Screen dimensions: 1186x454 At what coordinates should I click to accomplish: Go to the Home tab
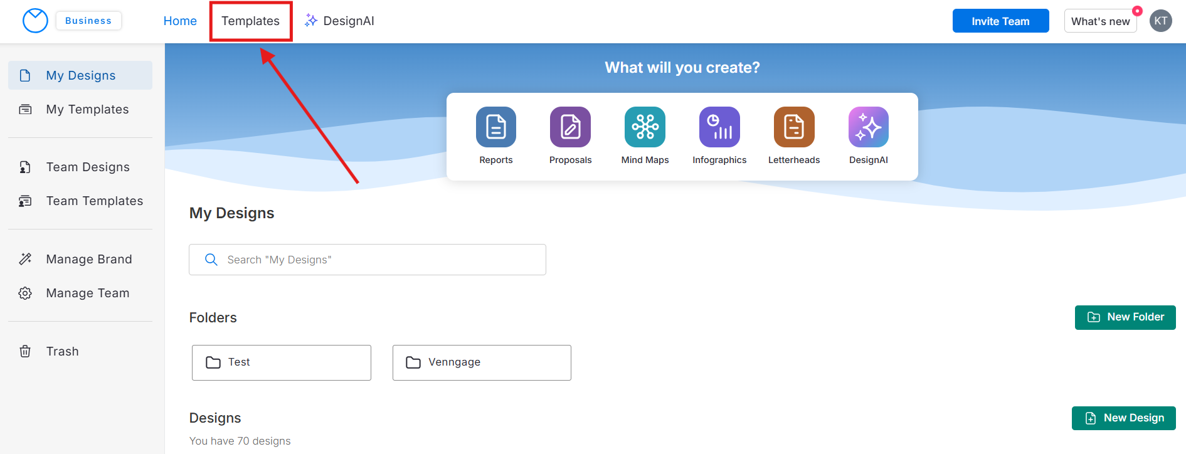(180, 21)
